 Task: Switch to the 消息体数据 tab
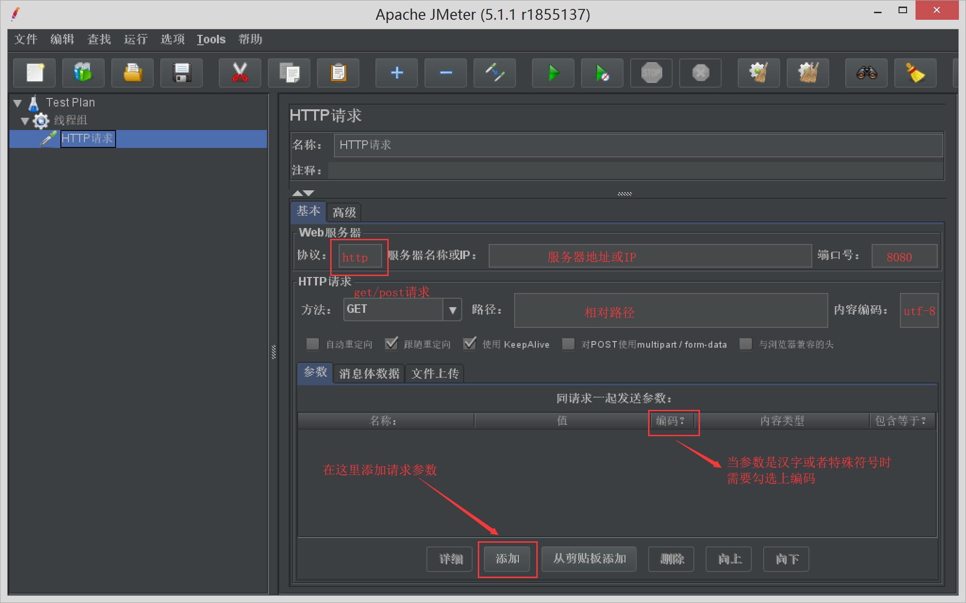pos(369,374)
